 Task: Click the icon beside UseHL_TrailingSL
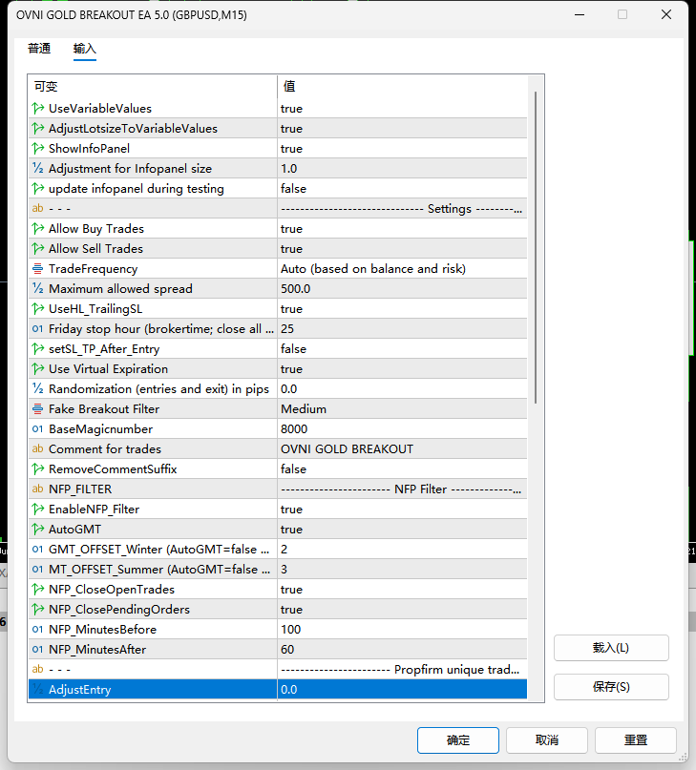(38, 309)
